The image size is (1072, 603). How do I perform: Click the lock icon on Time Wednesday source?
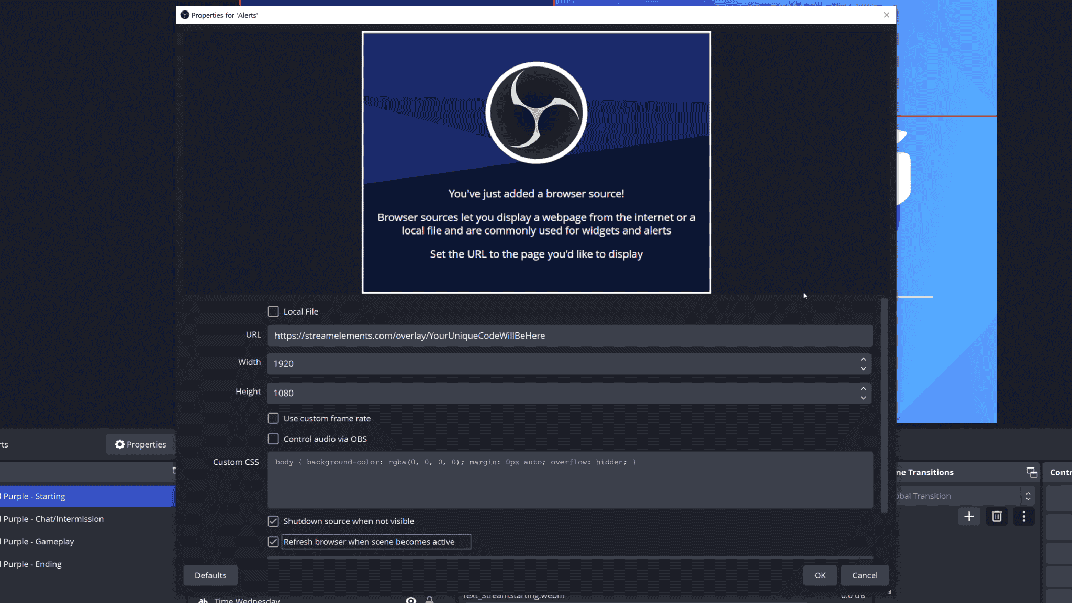429,600
